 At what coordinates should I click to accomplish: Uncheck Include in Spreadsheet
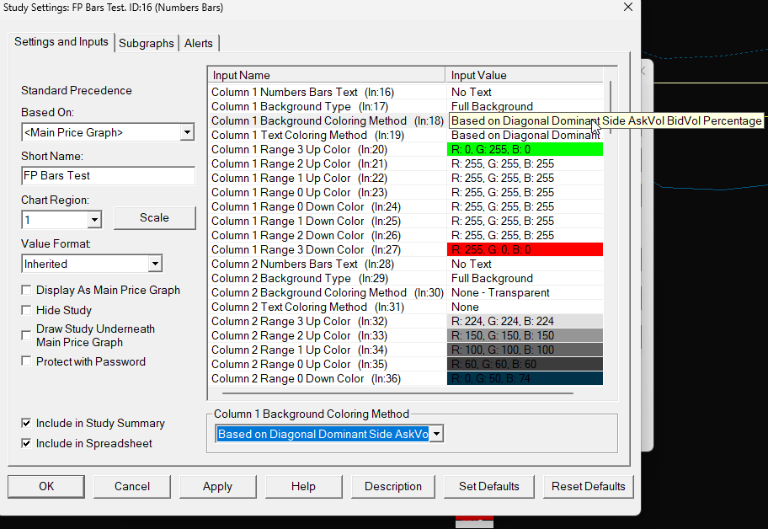(x=26, y=443)
